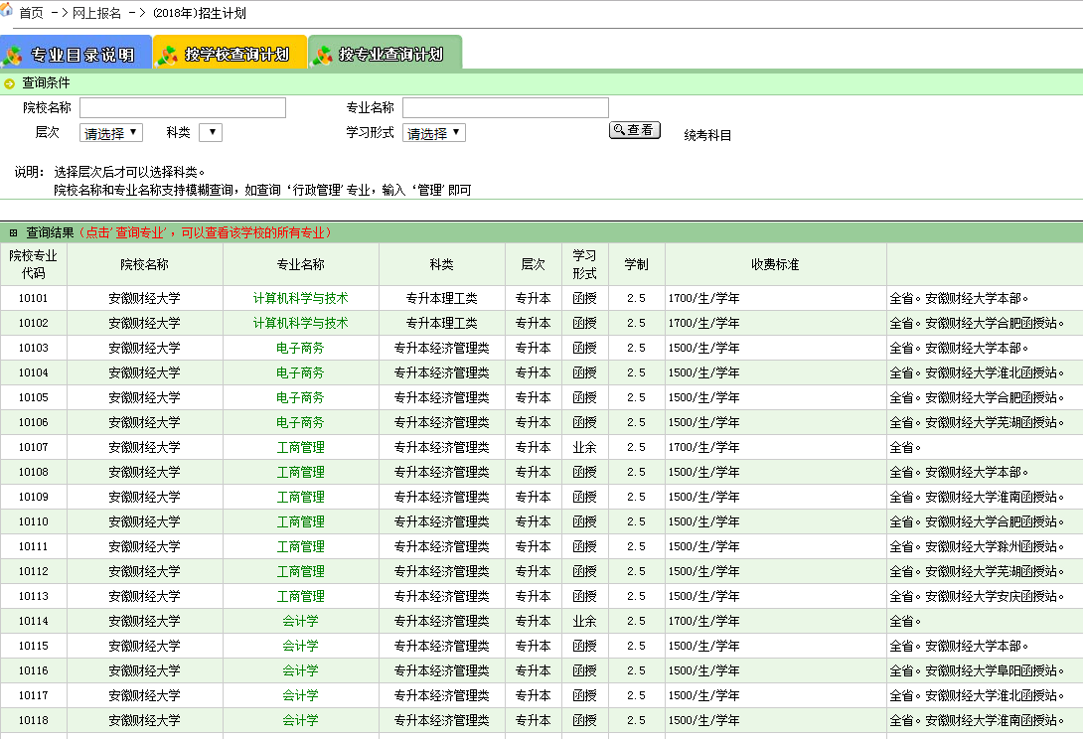Open 会计学 major in row 10115
This screenshot has width=1083, height=739.
300,647
